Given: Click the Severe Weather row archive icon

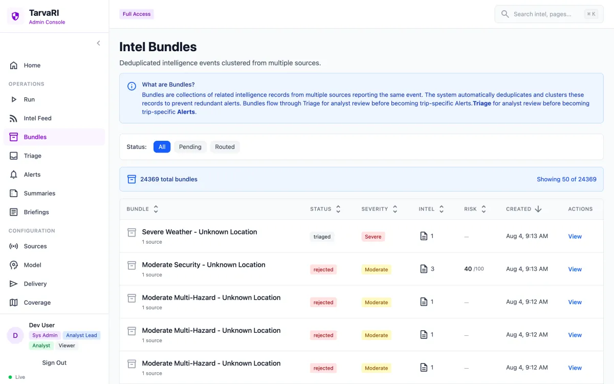Looking at the screenshot, I should [131, 232].
